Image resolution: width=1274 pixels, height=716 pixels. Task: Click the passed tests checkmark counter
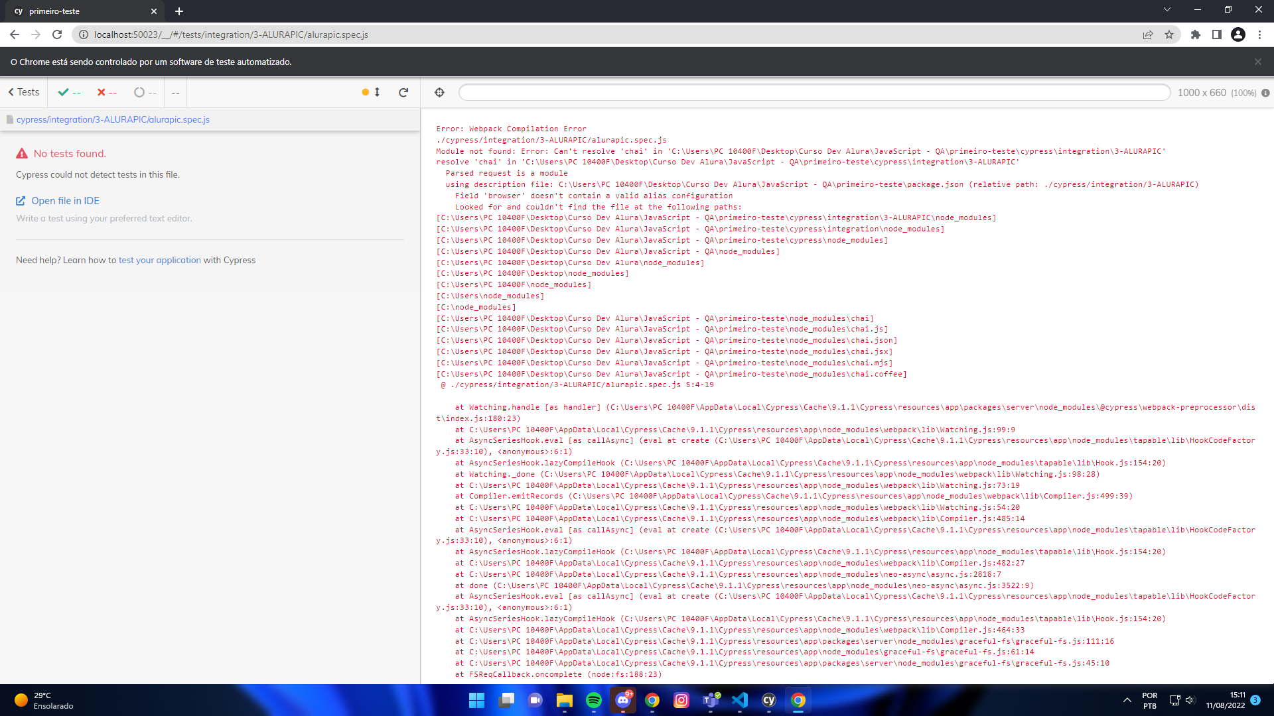69,93
